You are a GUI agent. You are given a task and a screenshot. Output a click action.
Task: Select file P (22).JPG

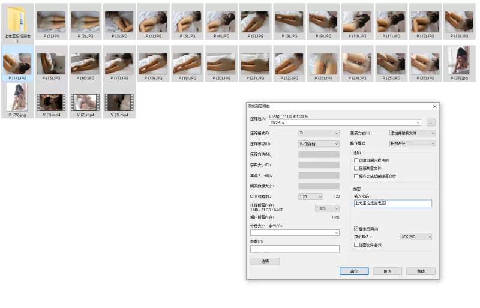click(289, 64)
